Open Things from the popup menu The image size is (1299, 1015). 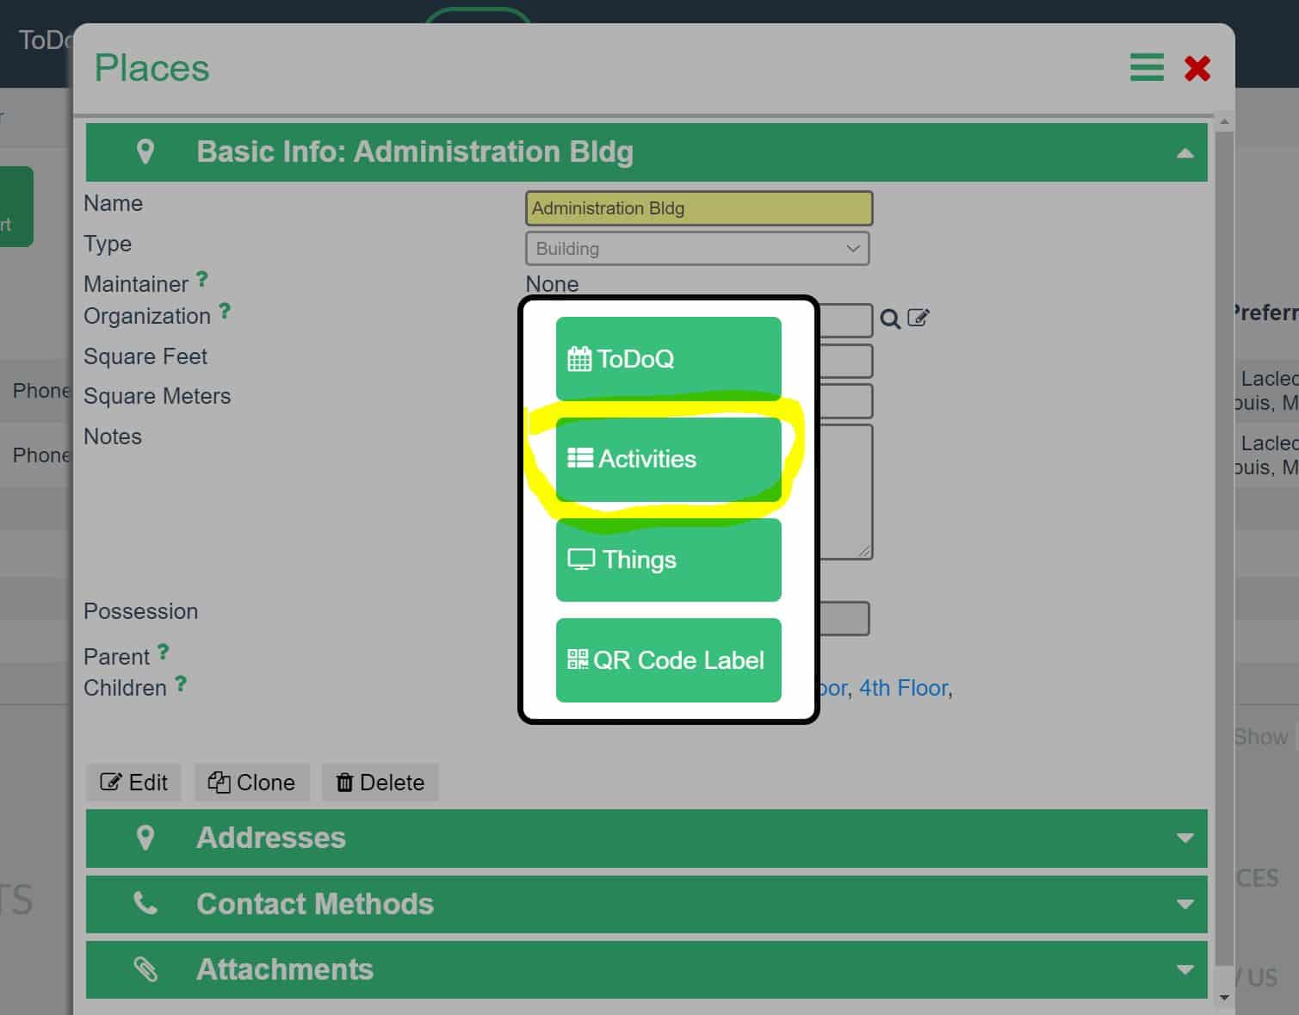[669, 560]
